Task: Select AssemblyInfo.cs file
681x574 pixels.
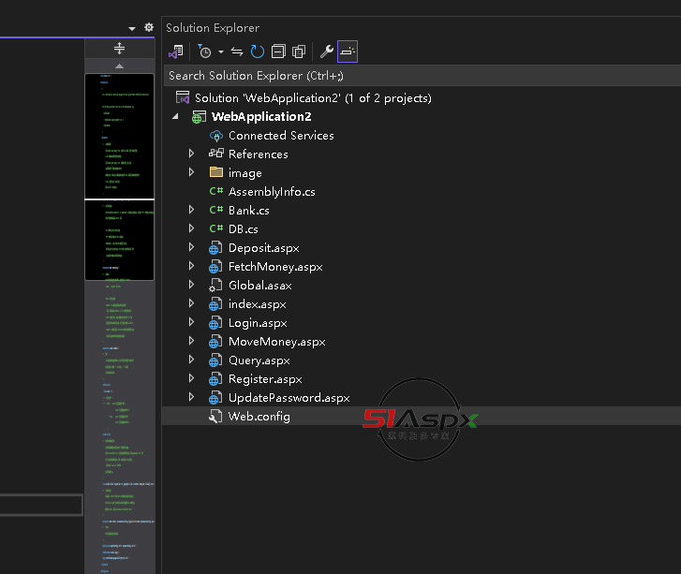Action: click(x=272, y=191)
